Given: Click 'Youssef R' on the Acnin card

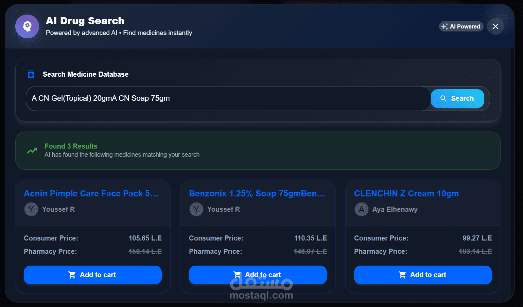Looking at the screenshot, I should [x=58, y=209].
